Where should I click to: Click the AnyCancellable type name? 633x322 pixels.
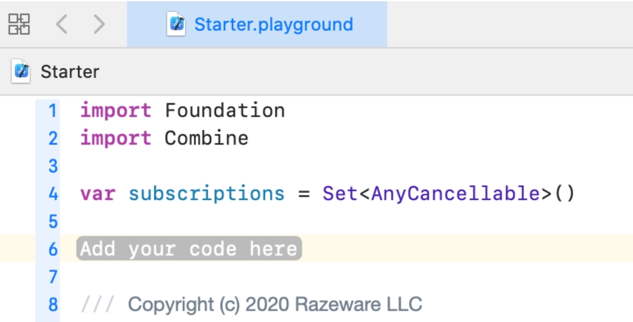pos(456,194)
